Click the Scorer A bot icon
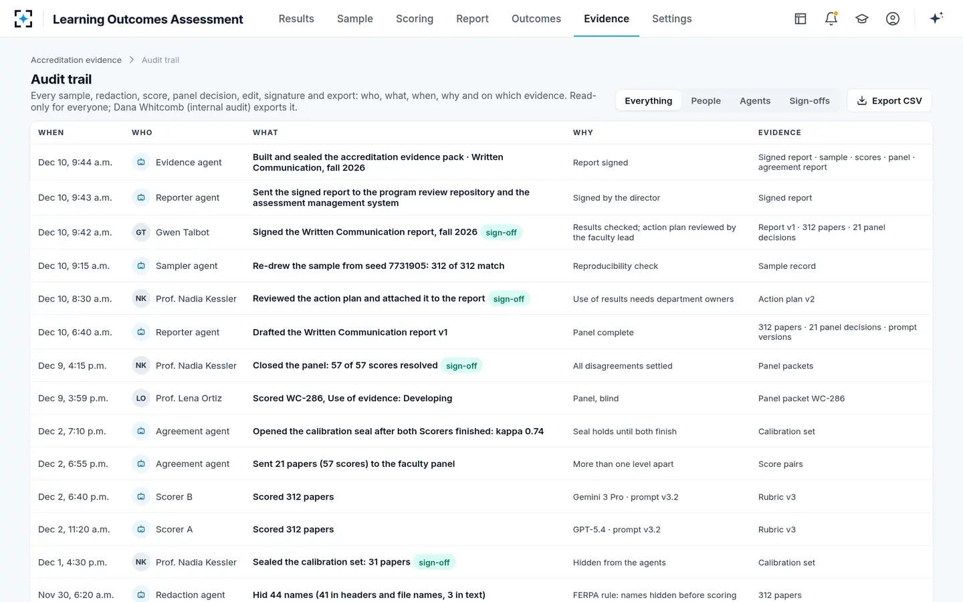Screen dimensions: 963x602 141,530
